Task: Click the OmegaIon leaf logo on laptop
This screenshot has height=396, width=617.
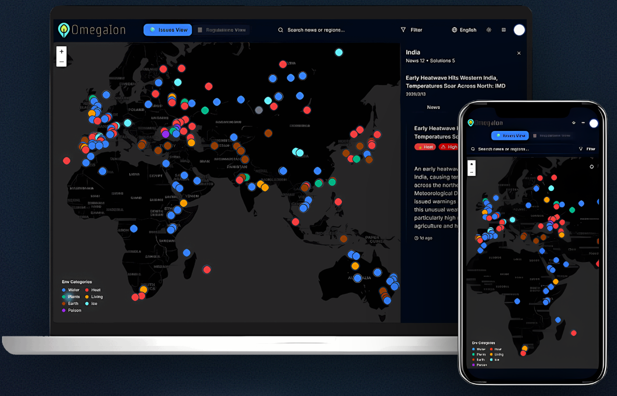Action: 64,30
